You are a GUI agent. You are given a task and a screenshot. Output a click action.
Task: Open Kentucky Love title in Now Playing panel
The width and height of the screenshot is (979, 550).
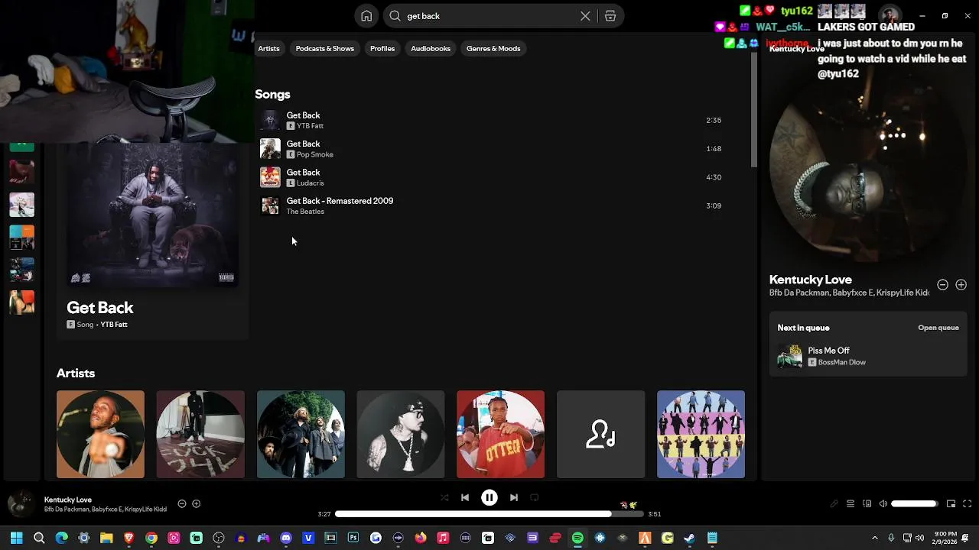[x=810, y=280]
